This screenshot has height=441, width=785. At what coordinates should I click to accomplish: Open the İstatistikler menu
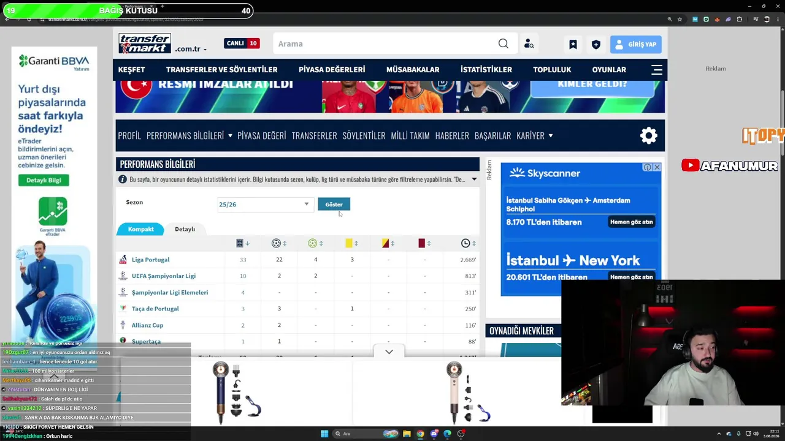(486, 70)
